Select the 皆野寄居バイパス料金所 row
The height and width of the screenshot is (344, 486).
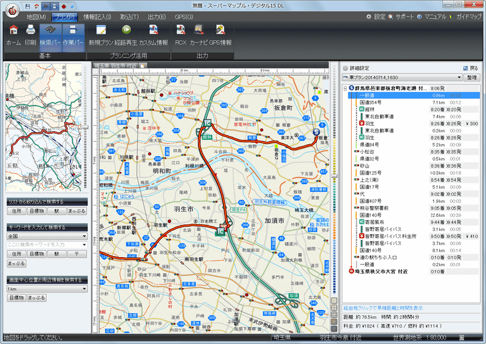[x=414, y=236]
